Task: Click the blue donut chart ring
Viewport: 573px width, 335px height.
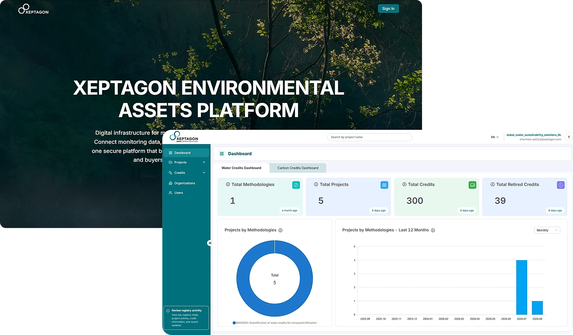Action: pos(243,278)
